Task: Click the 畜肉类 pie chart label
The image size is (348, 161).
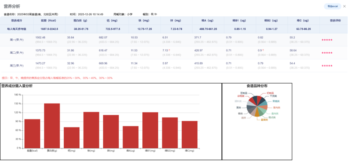Action: (x=277, y=107)
